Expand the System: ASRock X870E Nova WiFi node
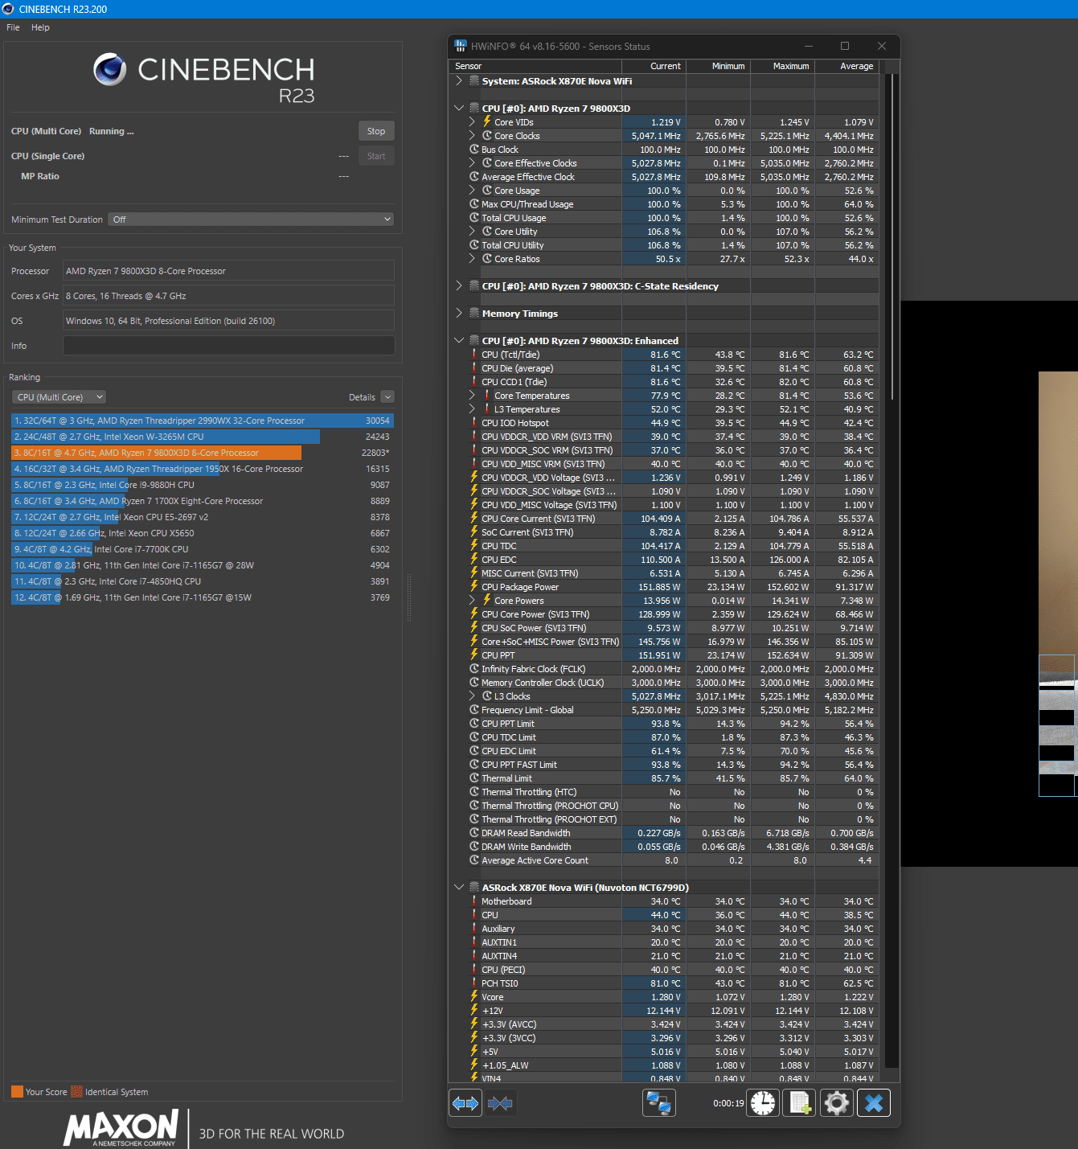The height and width of the screenshot is (1149, 1078). tap(459, 80)
